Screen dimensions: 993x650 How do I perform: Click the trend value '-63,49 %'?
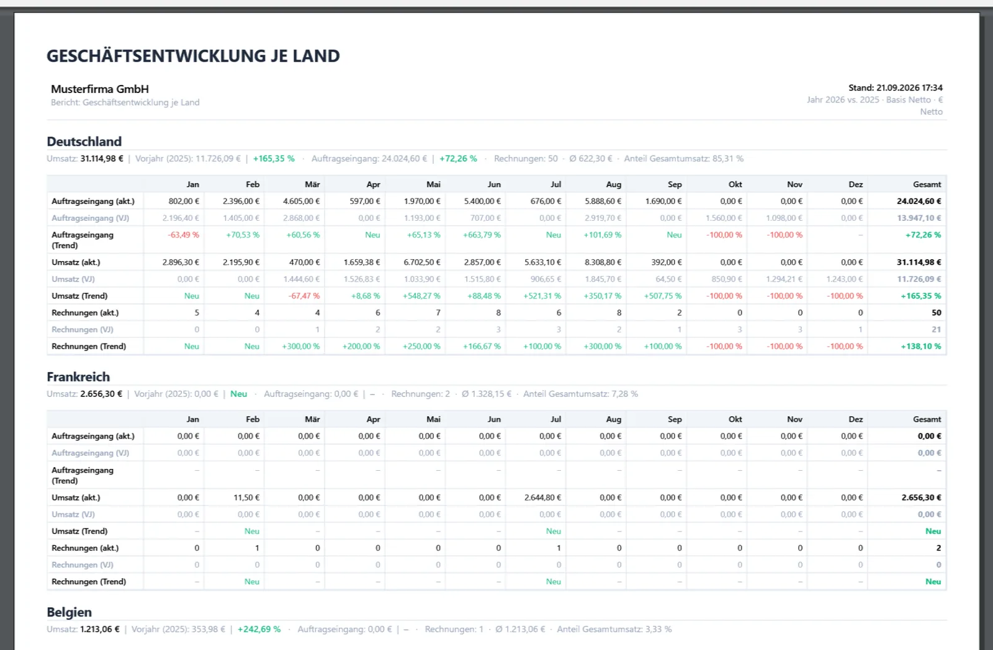pyautogui.click(x=184, y=235)
